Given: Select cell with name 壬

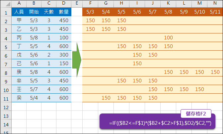Looking at the screenshot, I should point(19,89).
